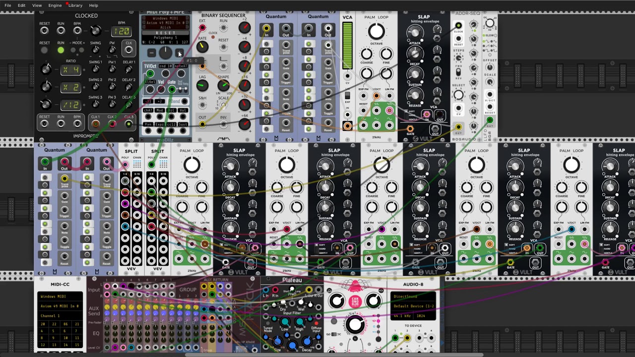Click the S&H jack on Binary Sequencer
635x357 pixels.
click(x=202, y=105)
